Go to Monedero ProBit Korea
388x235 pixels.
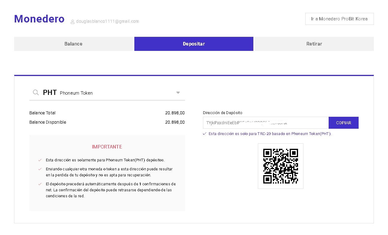pos(339,19)
